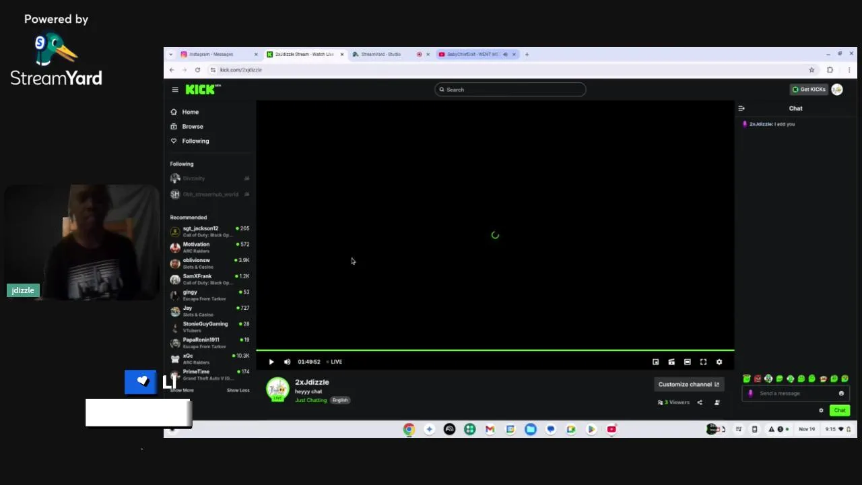Open the tab search dropdown arrow

coord(170,55)
